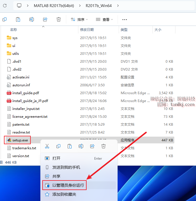The image size is (196, 201).
Task: Click the trash icon in the context menu
Action: (103, 146)
